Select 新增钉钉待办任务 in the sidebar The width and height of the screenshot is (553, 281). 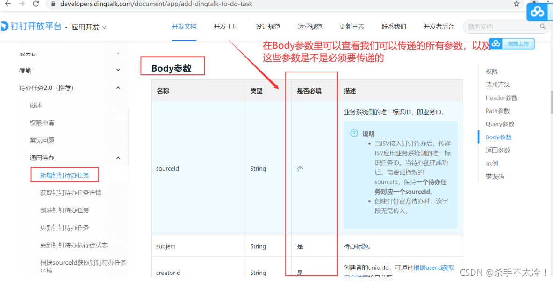[64, 175]
